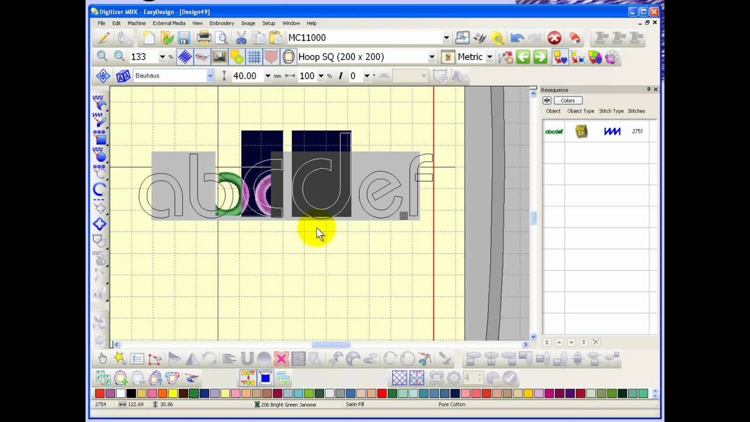The height and width of the screenshot is (422, 750).
Task: Click the Print icon in the toolbar
Action: 203,38
